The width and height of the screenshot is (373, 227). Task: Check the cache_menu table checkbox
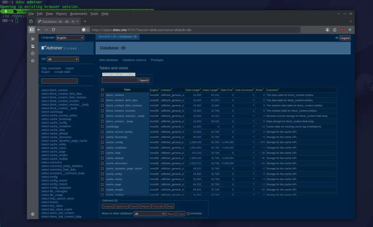pyautogui.click(x=102, y=179)
